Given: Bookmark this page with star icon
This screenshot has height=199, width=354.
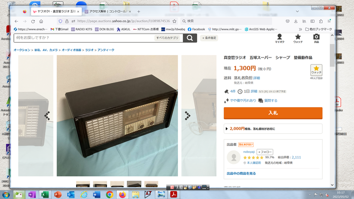Looking at the screenshot, I should [174, 21].
